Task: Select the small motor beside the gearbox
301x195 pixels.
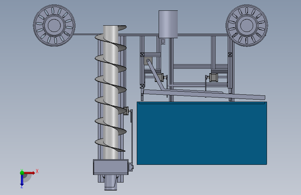Action: coord(131,167)
